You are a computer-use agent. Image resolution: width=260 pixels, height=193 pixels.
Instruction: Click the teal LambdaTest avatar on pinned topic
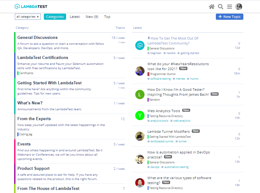140,45
